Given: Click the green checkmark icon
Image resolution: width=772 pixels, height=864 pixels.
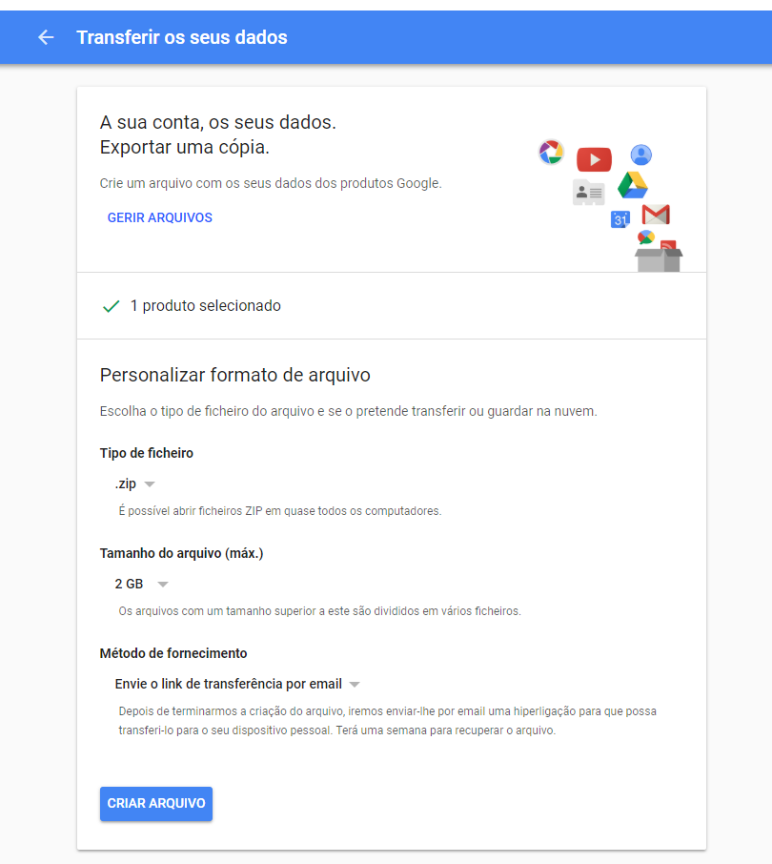Looking at the screenshot, I should (x=111, y=306).
